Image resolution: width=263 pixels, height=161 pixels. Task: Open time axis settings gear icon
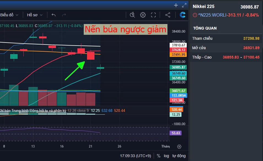tap(179, 147)
